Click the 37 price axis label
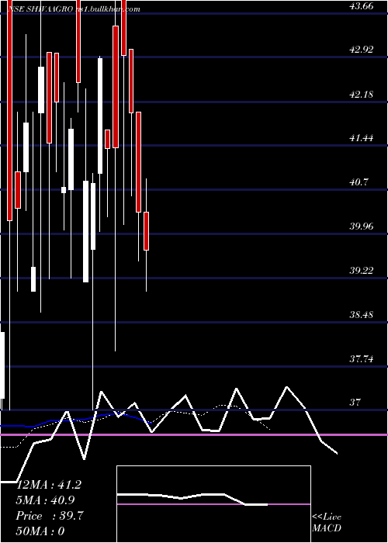The image size is (388, 543). [355, 403]
